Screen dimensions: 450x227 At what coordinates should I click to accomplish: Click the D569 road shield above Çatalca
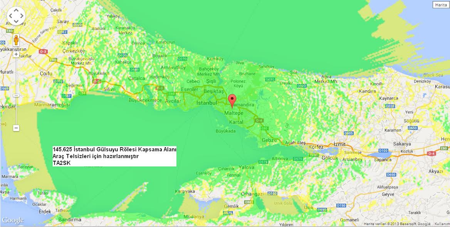point(134,70)
